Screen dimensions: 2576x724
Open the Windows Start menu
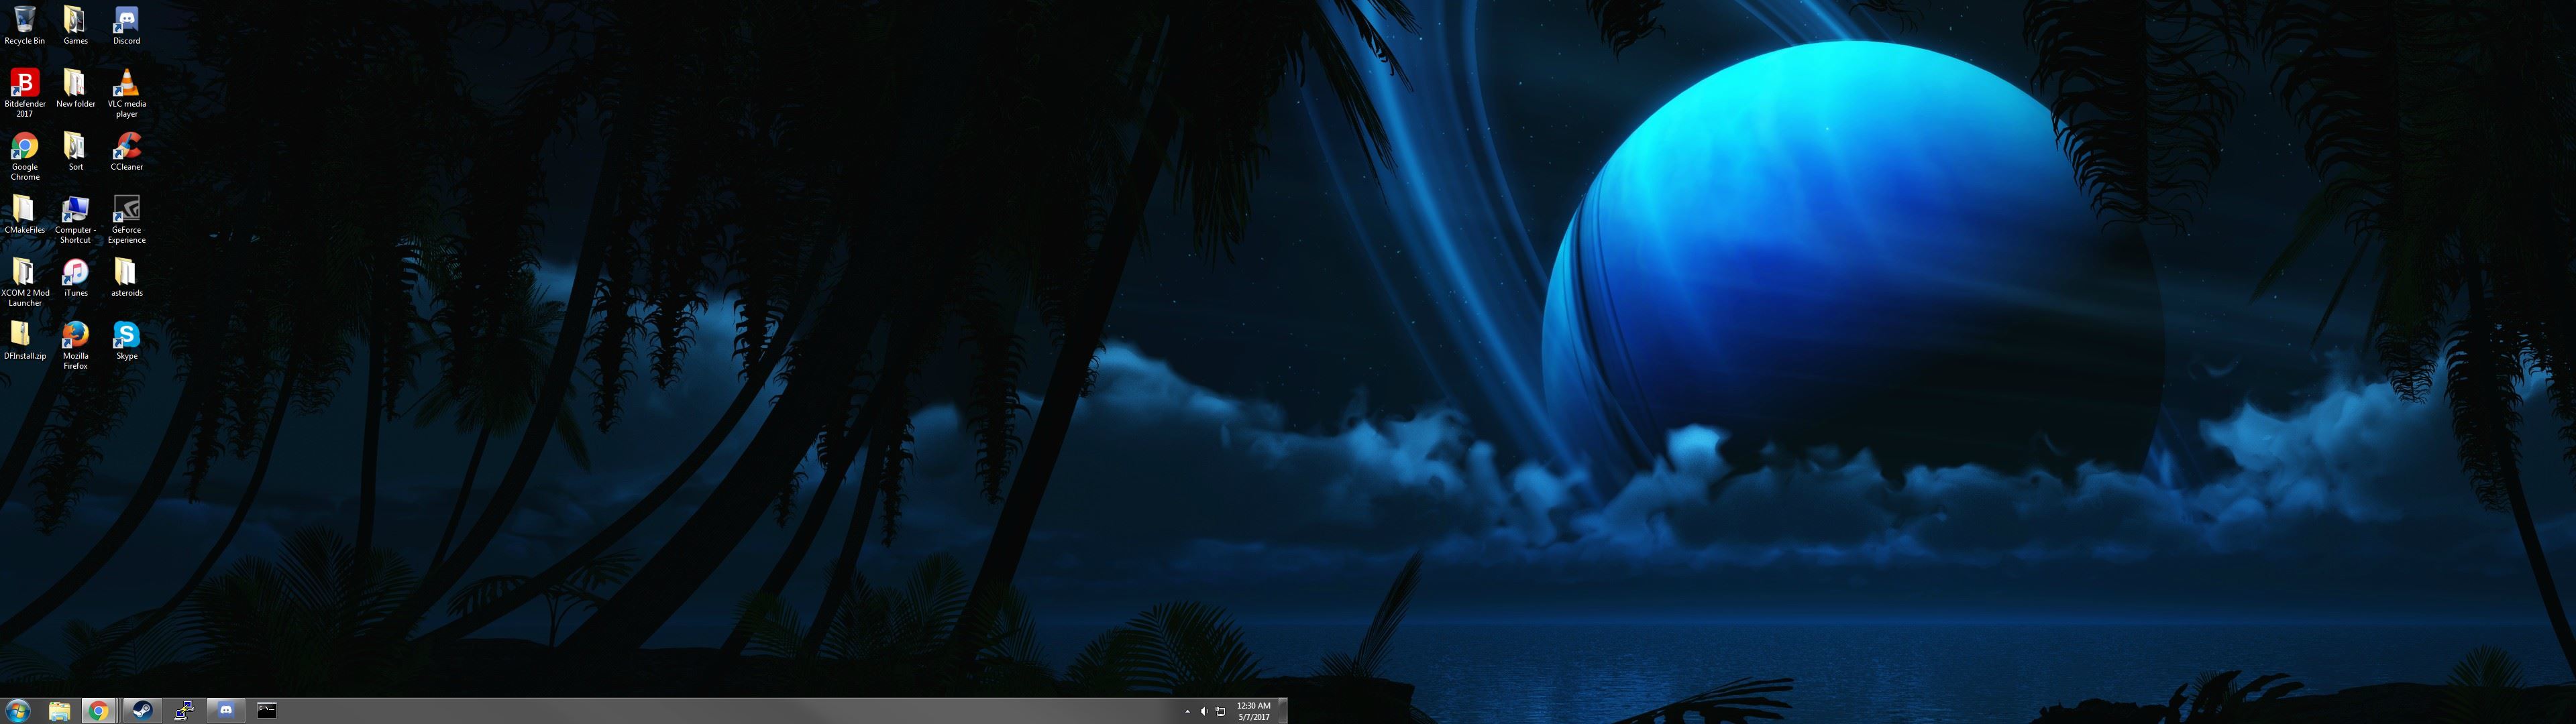coord(17,711)
